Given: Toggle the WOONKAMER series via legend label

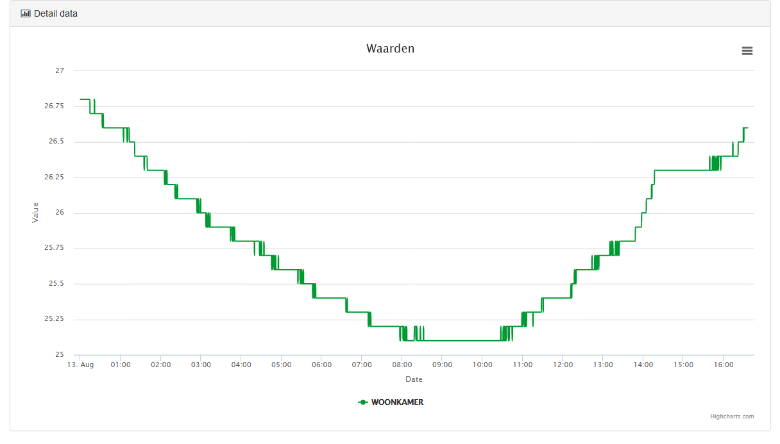Looking at the screenshot, I should point(397,402).
